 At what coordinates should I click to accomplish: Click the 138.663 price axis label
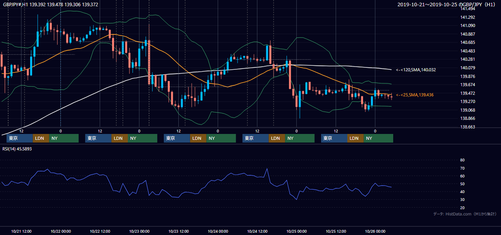point(468,127)
